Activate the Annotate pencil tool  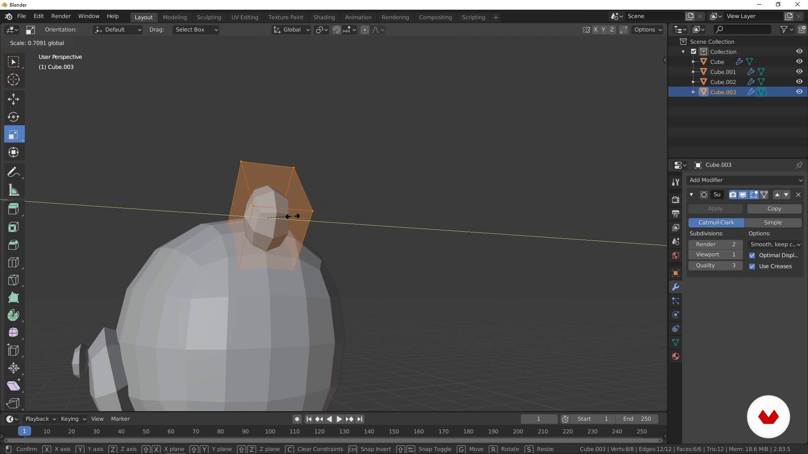point(13,172)
